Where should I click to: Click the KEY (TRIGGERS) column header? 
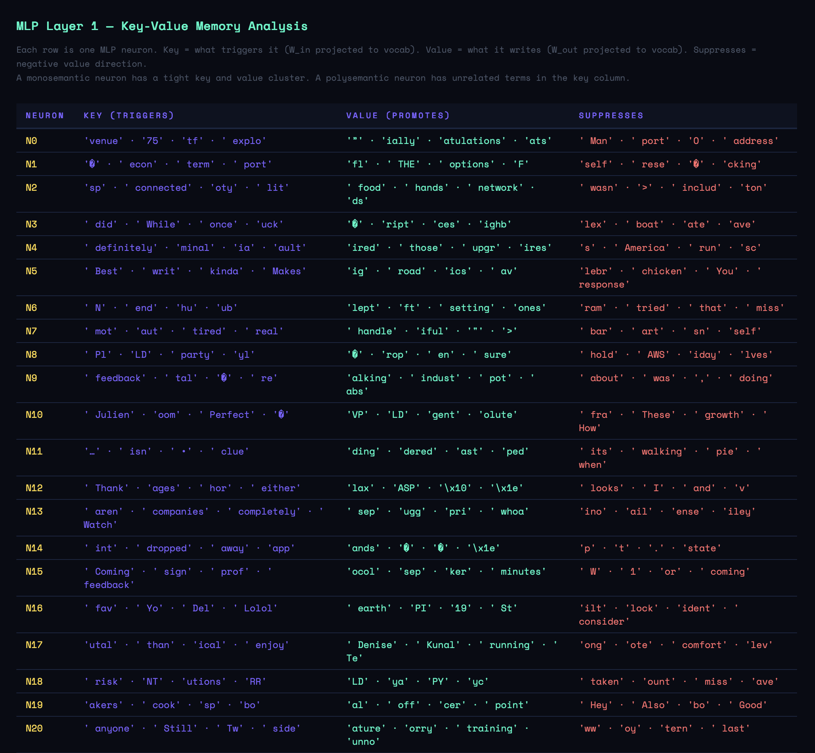click(x=129, y=116)
